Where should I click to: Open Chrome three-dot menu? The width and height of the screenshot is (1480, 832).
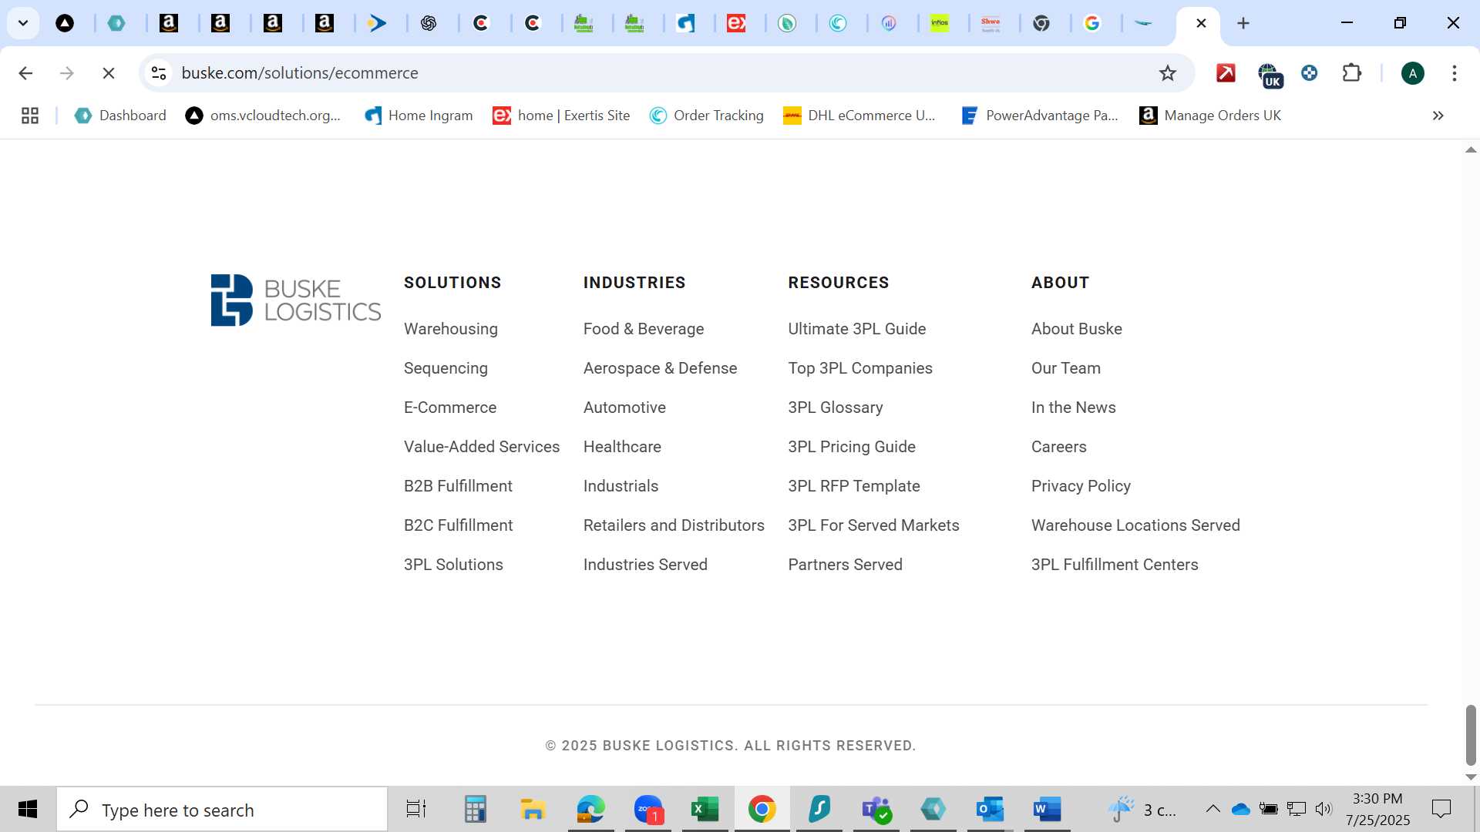1455,73
